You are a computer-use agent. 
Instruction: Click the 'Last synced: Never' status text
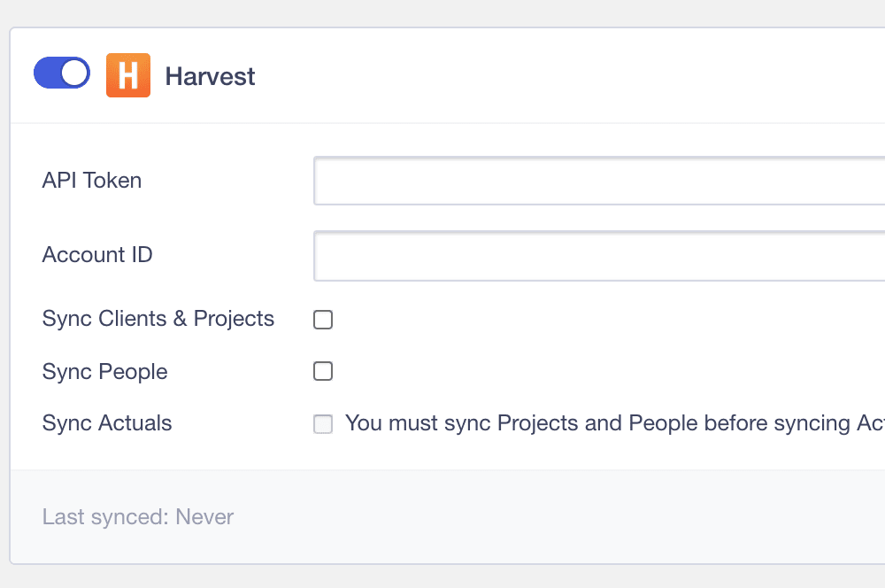[138, 516]
